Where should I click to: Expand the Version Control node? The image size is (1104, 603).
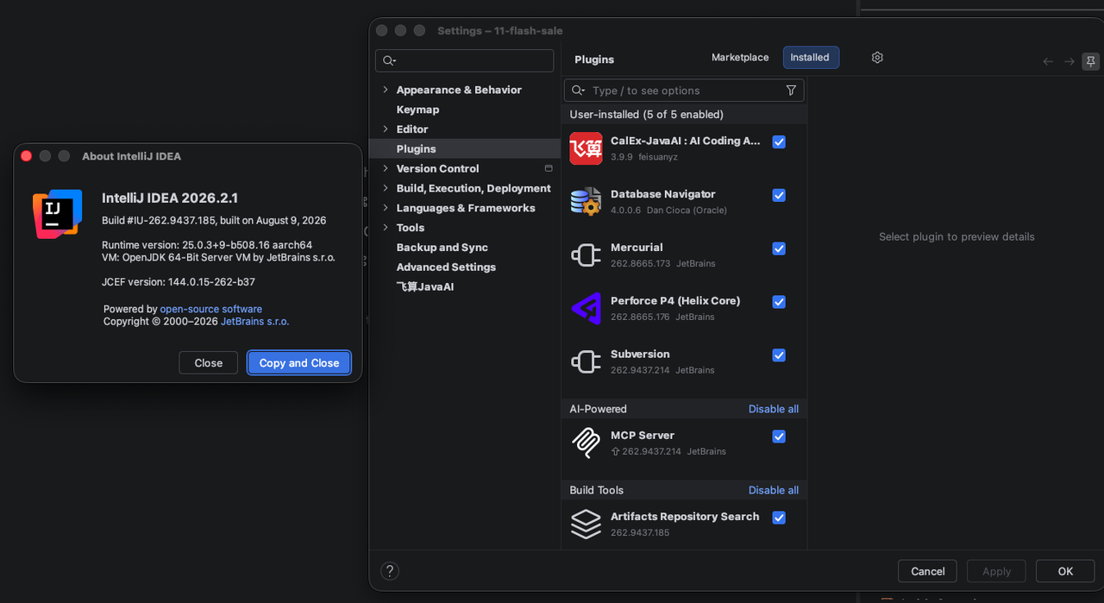[386, 168]
